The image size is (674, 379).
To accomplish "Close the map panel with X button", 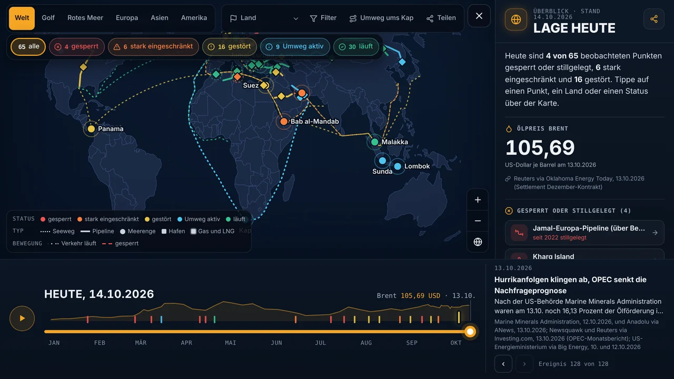I will coord(479,16).
